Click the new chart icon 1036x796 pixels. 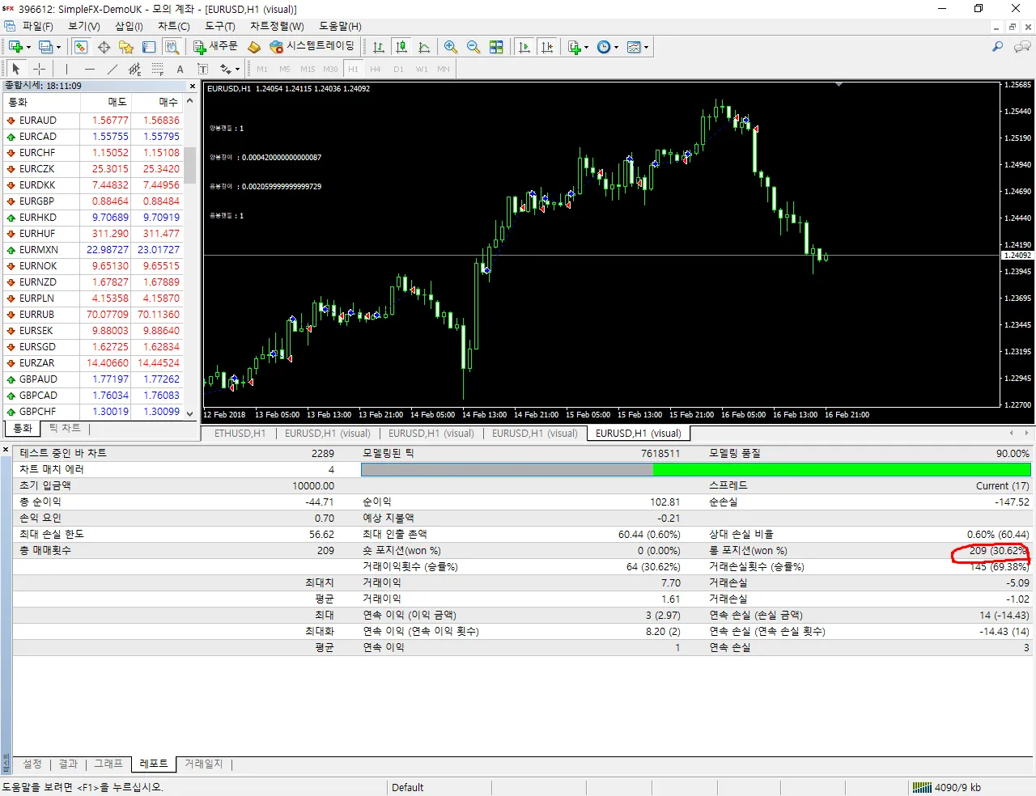(x=15, y=47)
